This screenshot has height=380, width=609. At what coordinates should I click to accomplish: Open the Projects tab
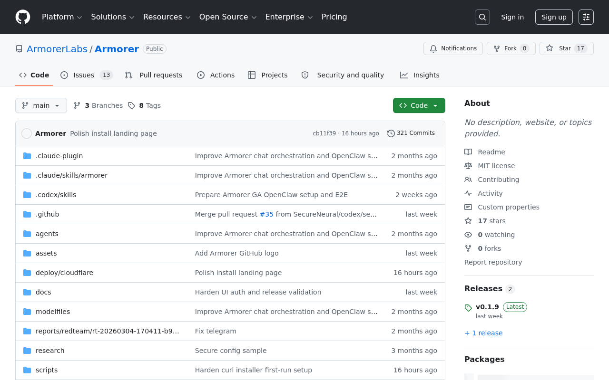tap(267, 75)
